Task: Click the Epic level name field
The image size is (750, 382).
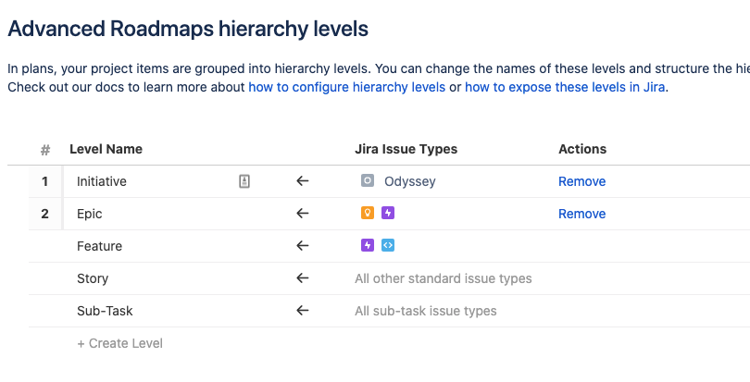Action: coord(139,214)
